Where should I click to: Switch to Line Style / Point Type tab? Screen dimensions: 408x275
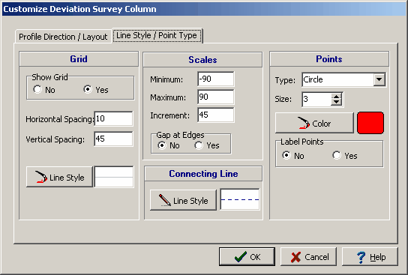click(157, 35)
